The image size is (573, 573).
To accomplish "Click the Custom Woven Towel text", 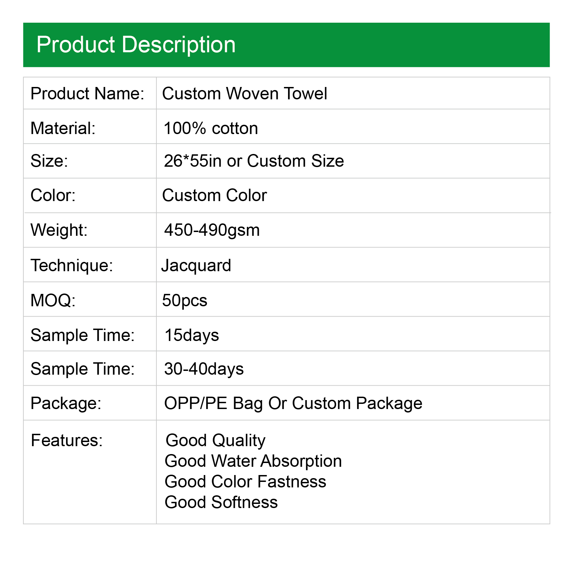I will (x=244, y=93).
